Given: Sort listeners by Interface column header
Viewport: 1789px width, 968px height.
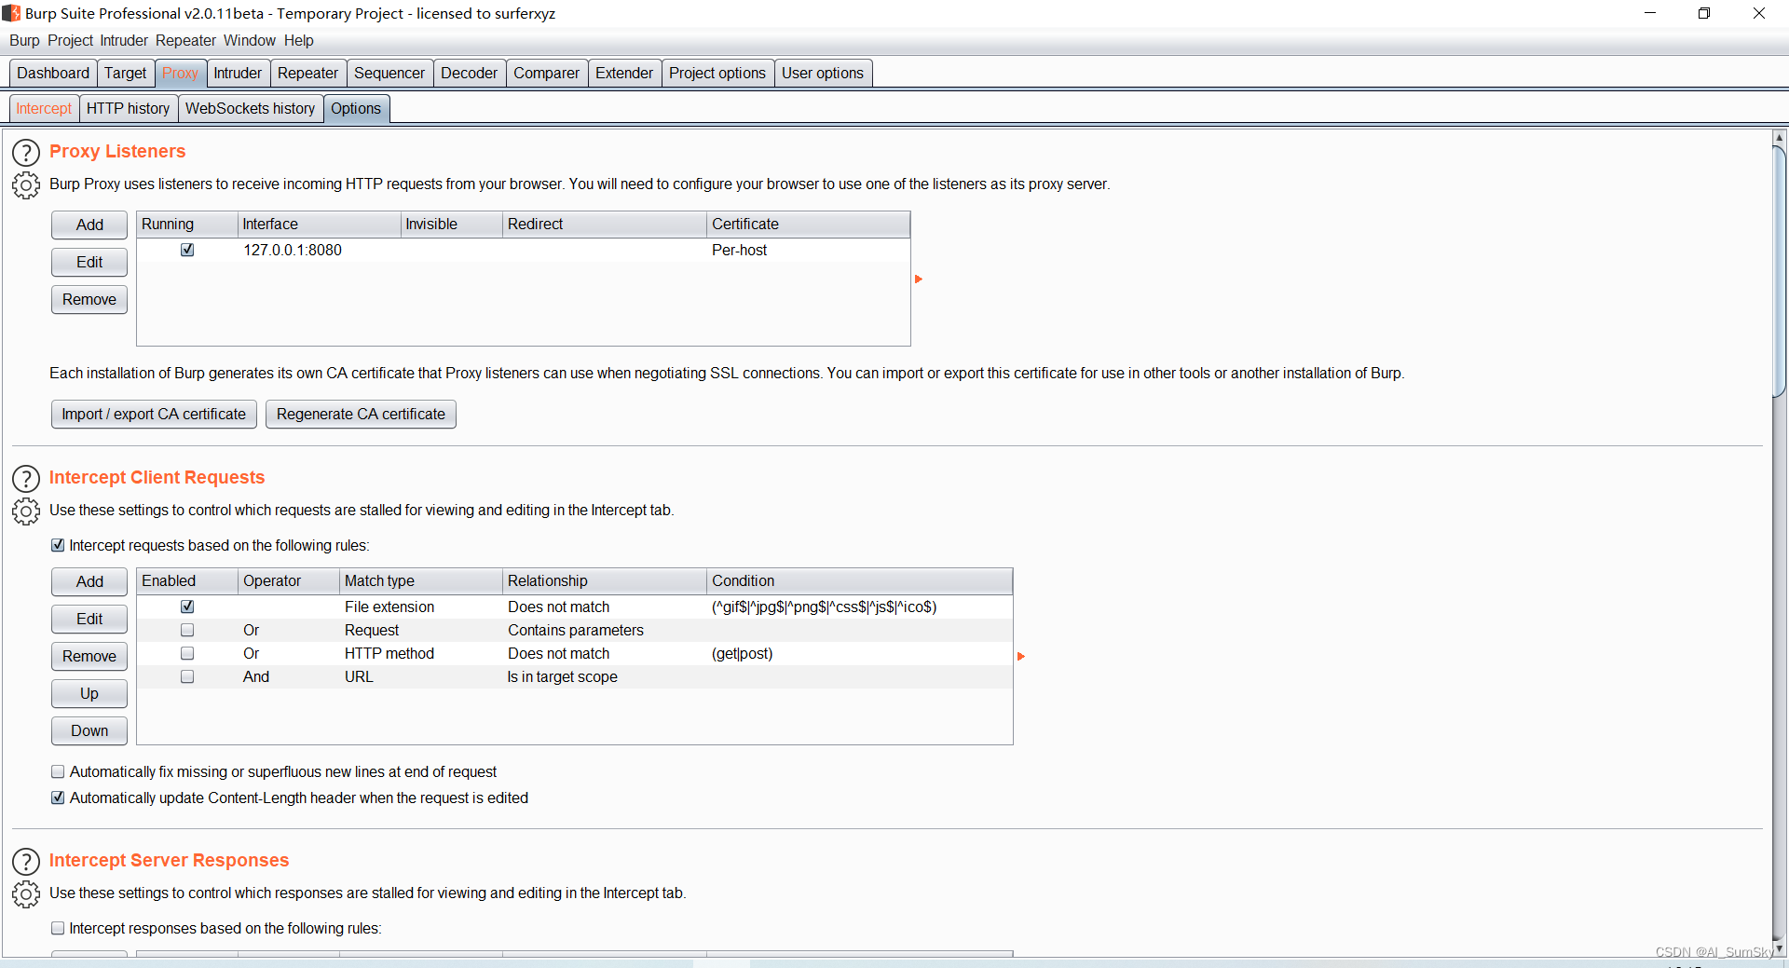Looking at the screenshot, I should point(319,224).
